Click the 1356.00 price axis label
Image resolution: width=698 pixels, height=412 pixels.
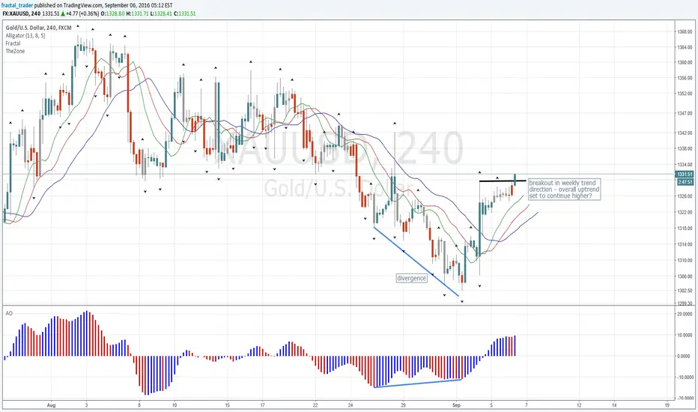[x=685, y=79]
